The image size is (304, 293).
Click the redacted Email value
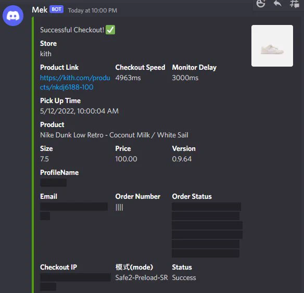tap(74, 211)
